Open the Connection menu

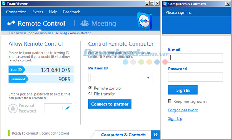16,12
